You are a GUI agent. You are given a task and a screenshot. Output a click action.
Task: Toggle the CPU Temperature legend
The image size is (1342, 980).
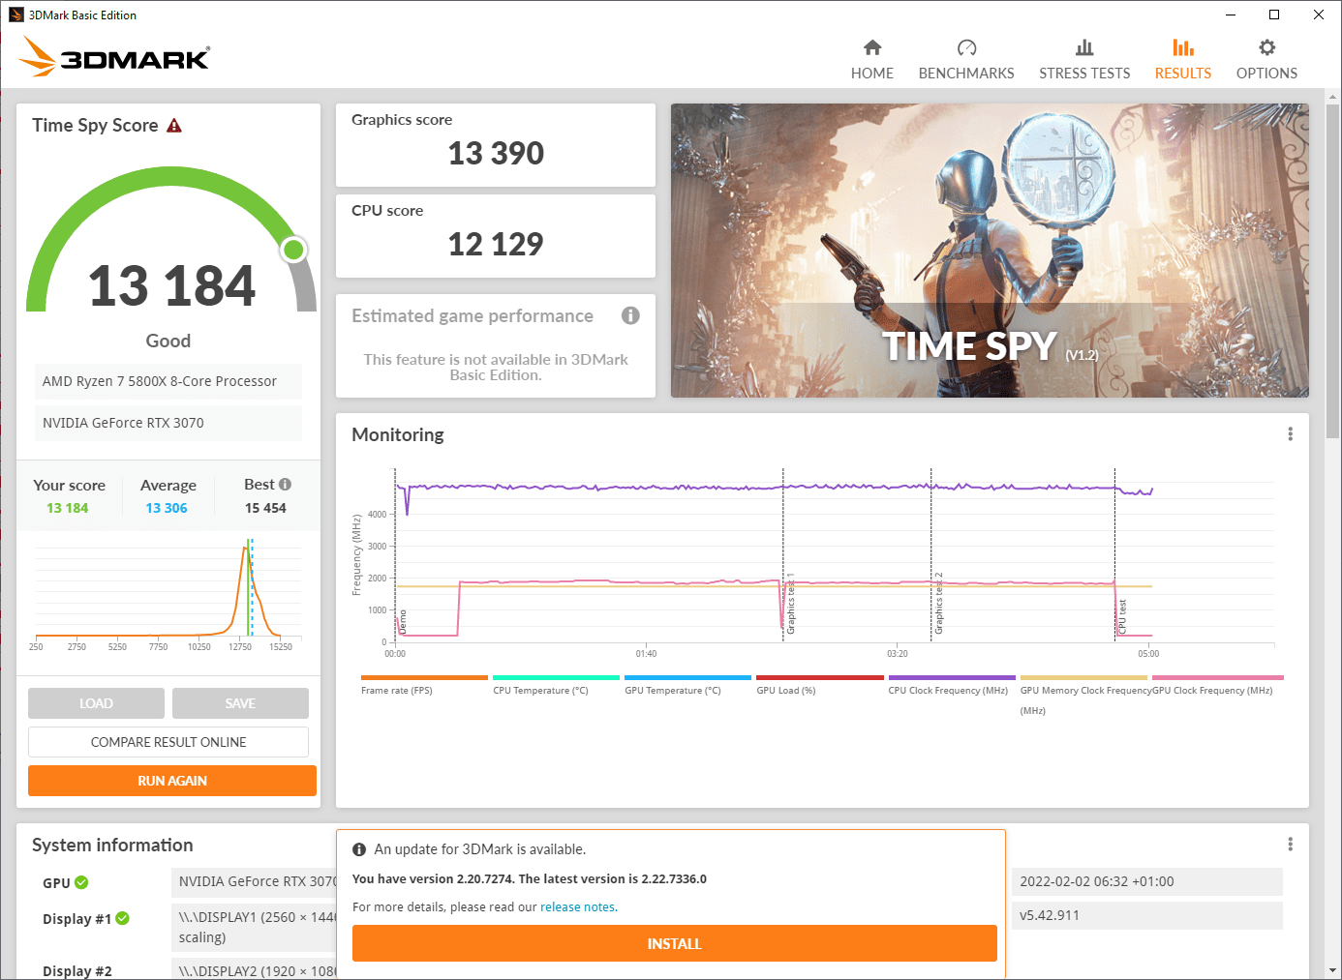(x=556, y=685)
